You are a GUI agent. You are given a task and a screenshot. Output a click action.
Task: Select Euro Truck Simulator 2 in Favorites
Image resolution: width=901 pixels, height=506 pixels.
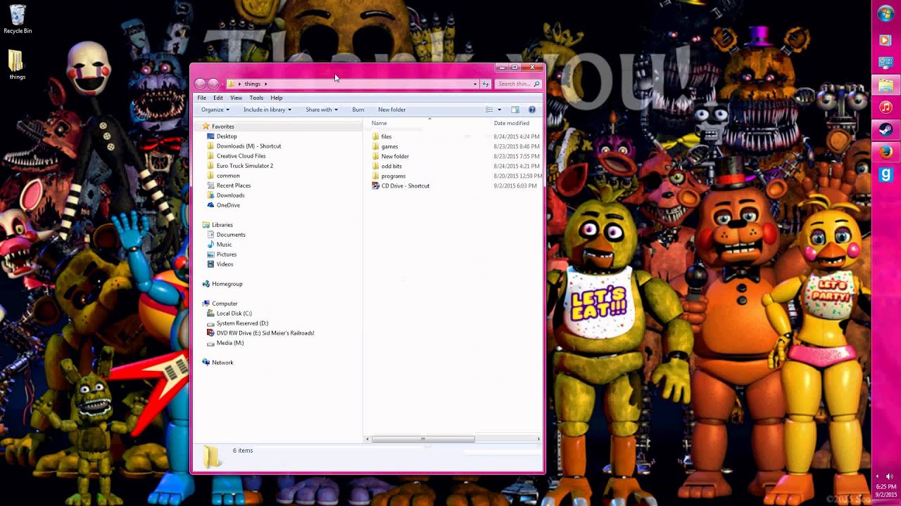244,166
